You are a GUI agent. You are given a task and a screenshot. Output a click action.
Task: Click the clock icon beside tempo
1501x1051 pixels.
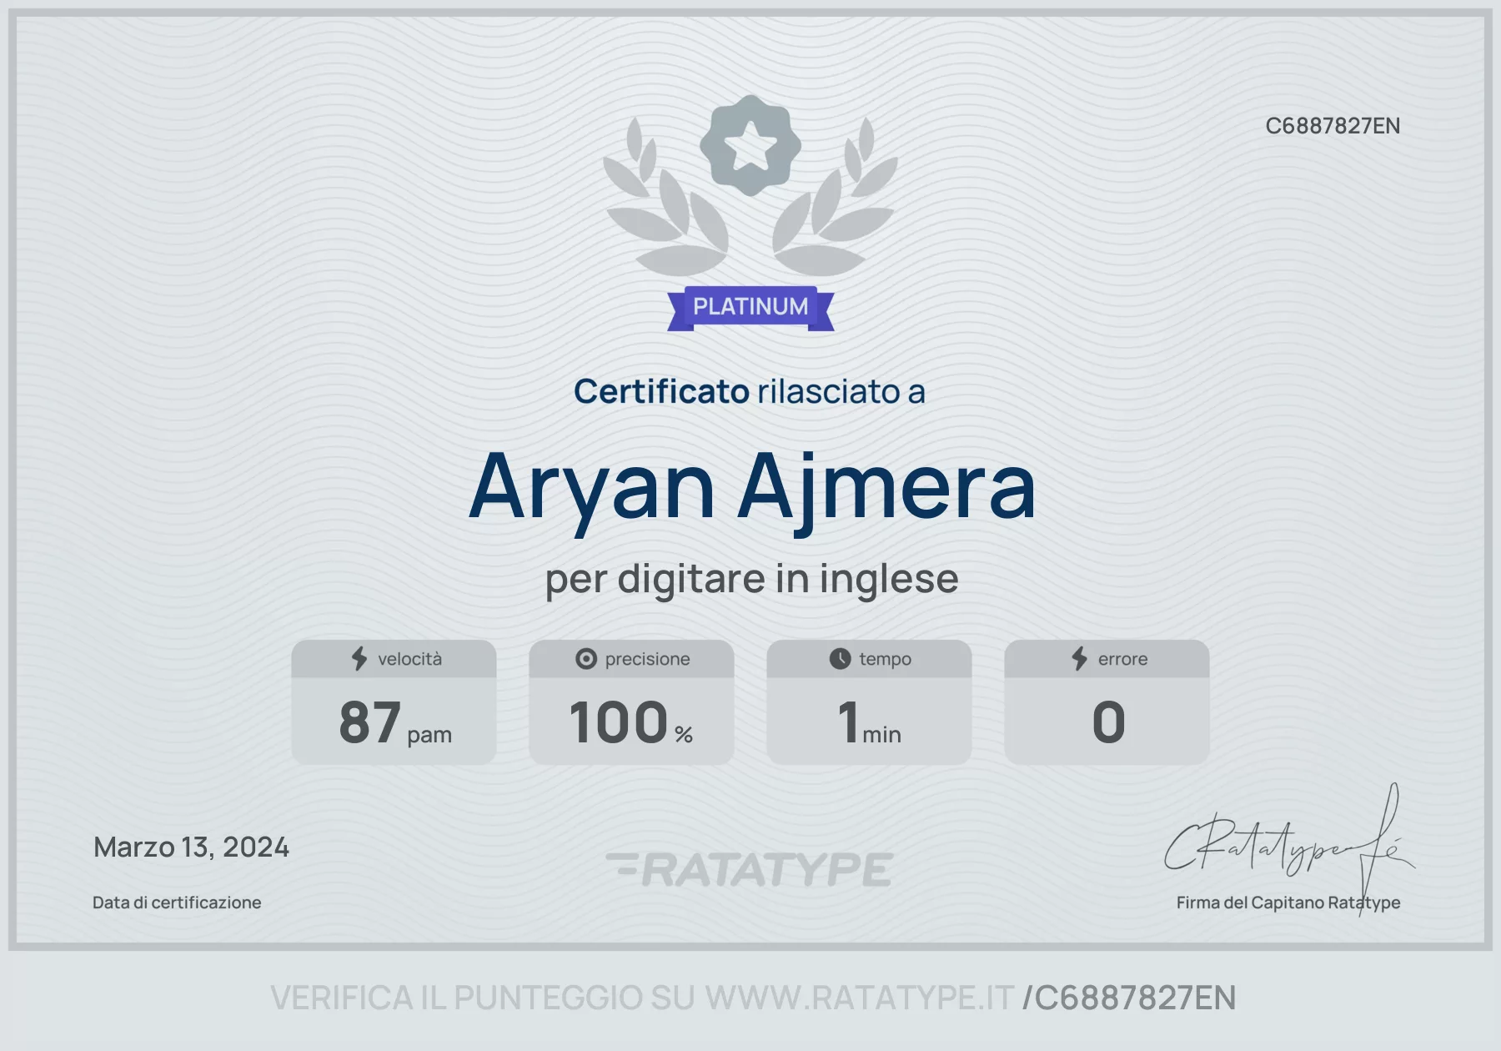(840, 659)
